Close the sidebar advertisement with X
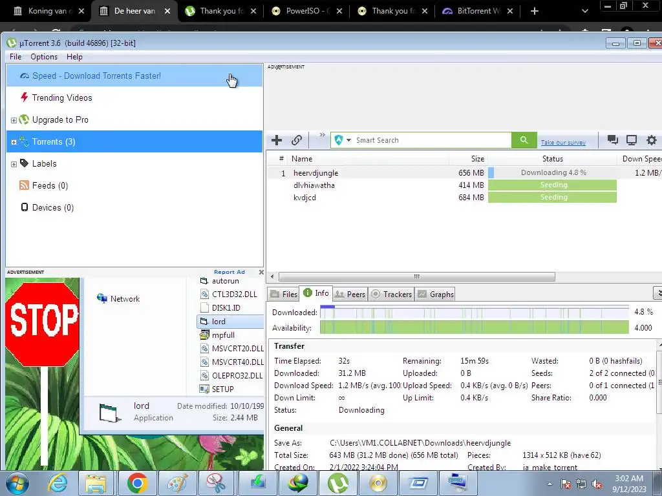The height and width of the screenshot is (496, 662). click(x=261, y=272)
